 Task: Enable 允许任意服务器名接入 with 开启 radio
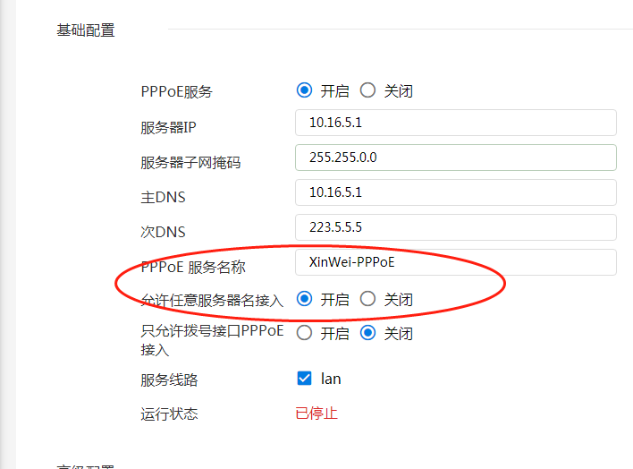tap(304, 299)
